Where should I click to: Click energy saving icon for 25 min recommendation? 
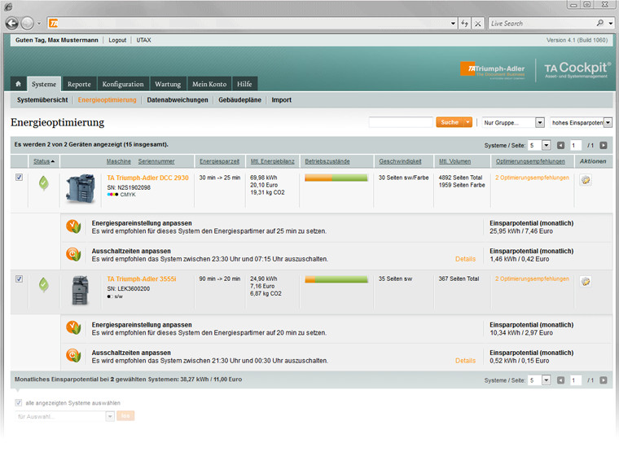[x=73, y=226]
